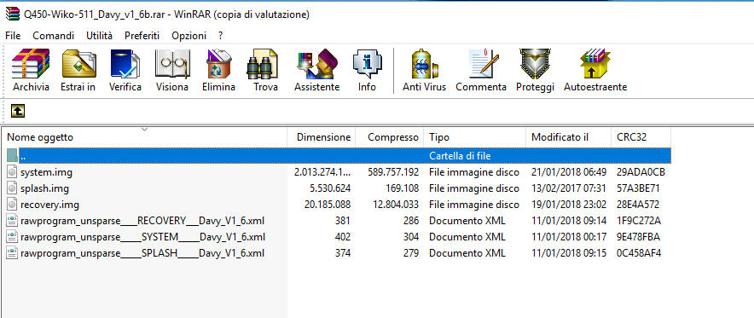Click CRC32 value 9E478FBA
The width and height of the screenshot is (754, 318).
tap(638, 237)
